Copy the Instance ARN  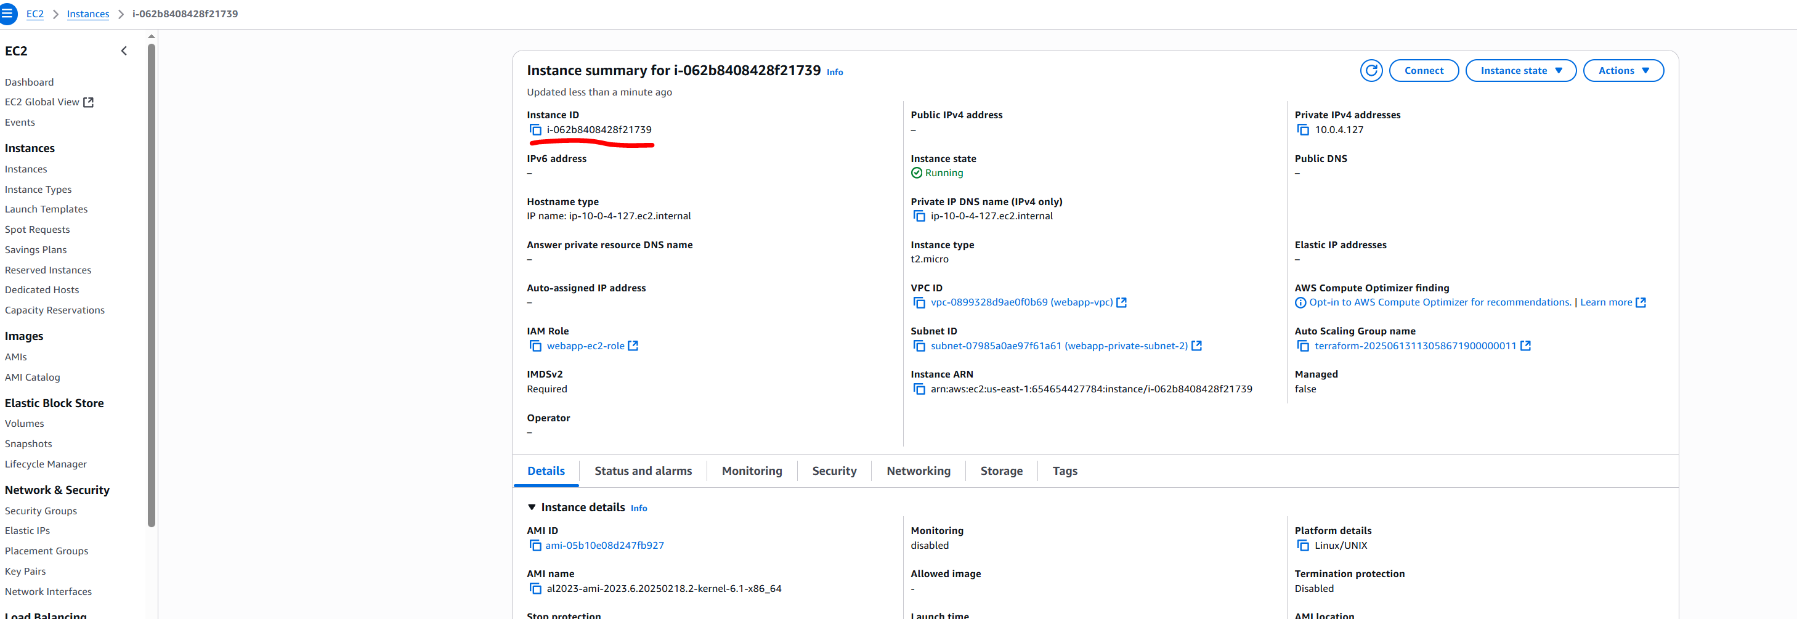[x=919, y=389]
